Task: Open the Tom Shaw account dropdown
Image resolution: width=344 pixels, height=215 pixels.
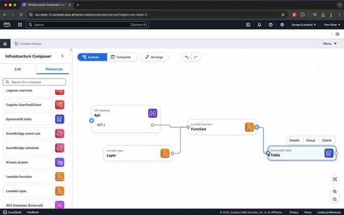Action: pyautogui.click(x=332, y=25)
